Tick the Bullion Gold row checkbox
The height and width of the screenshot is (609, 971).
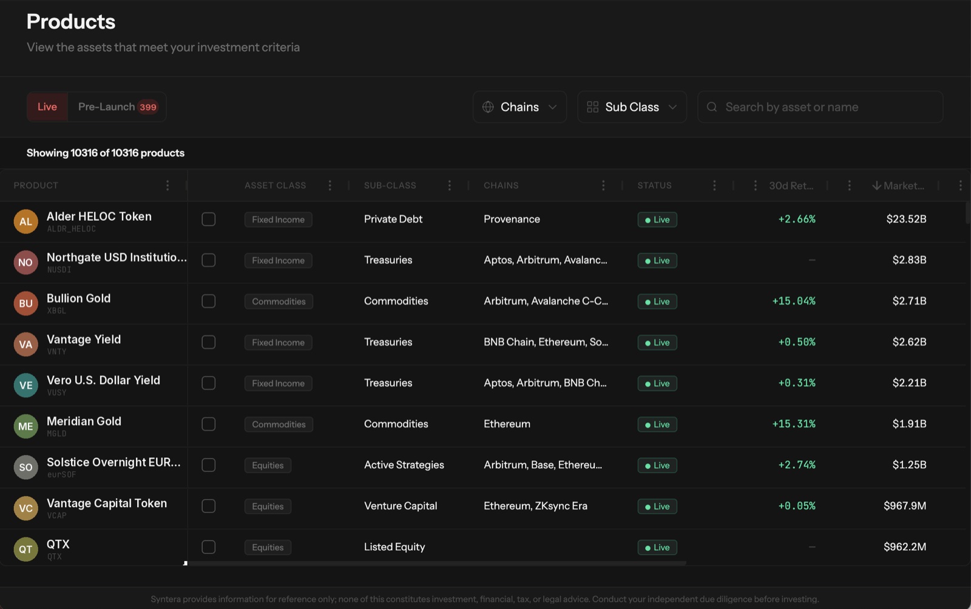pyautogui.click(x=208, y=301)
